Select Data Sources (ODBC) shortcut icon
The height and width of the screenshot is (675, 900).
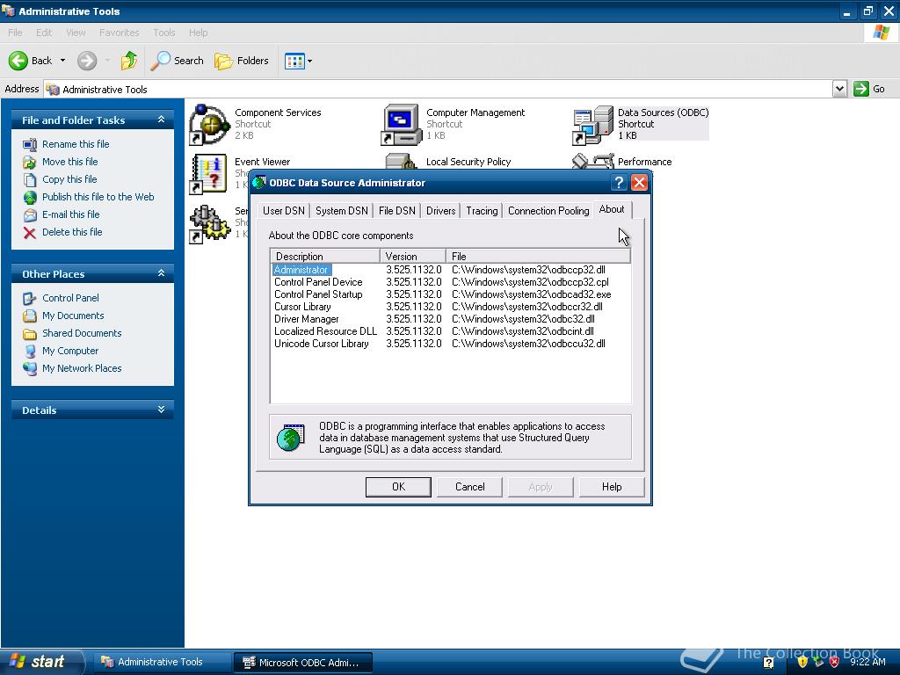(x=593, y=125)
